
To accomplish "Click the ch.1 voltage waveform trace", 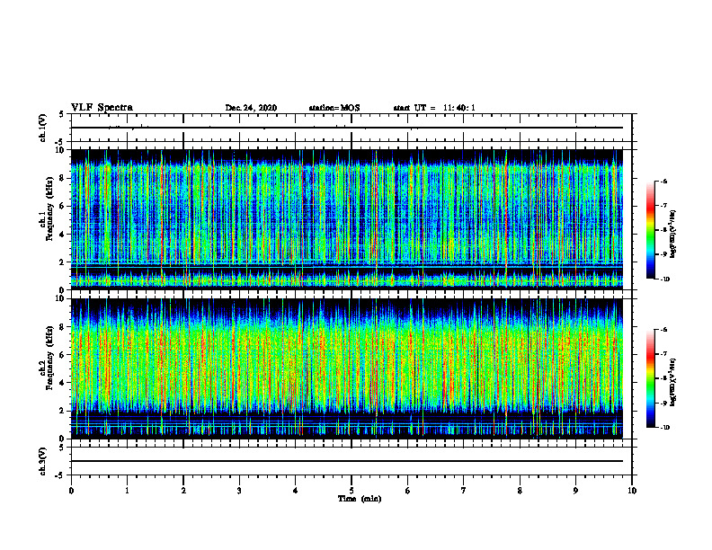I will click(347, 128).
